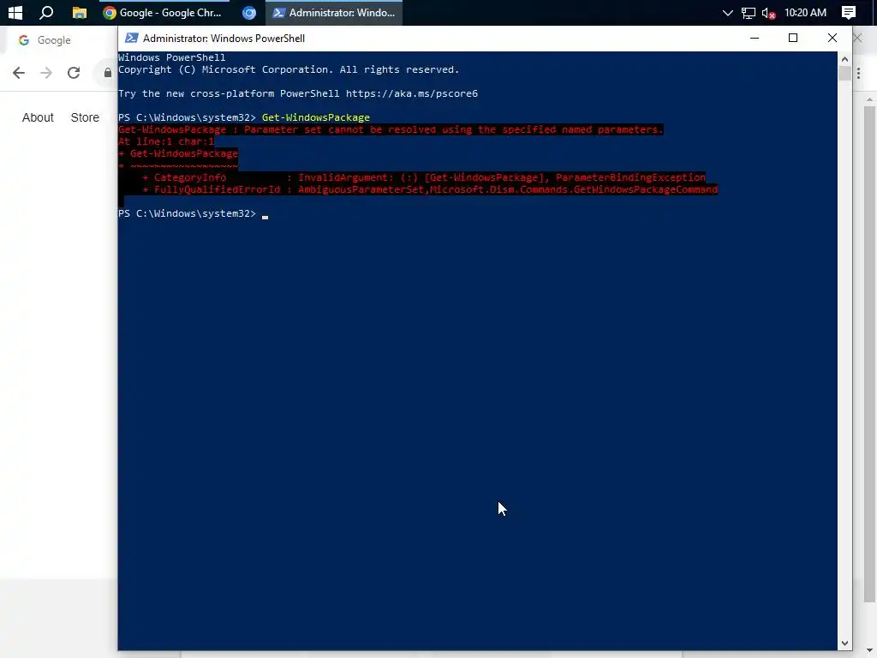Click the 'FullyQualifiedErrorId' error line
Image resolution: width=877 pixels, height=658 pixels.
click(430, 189)
